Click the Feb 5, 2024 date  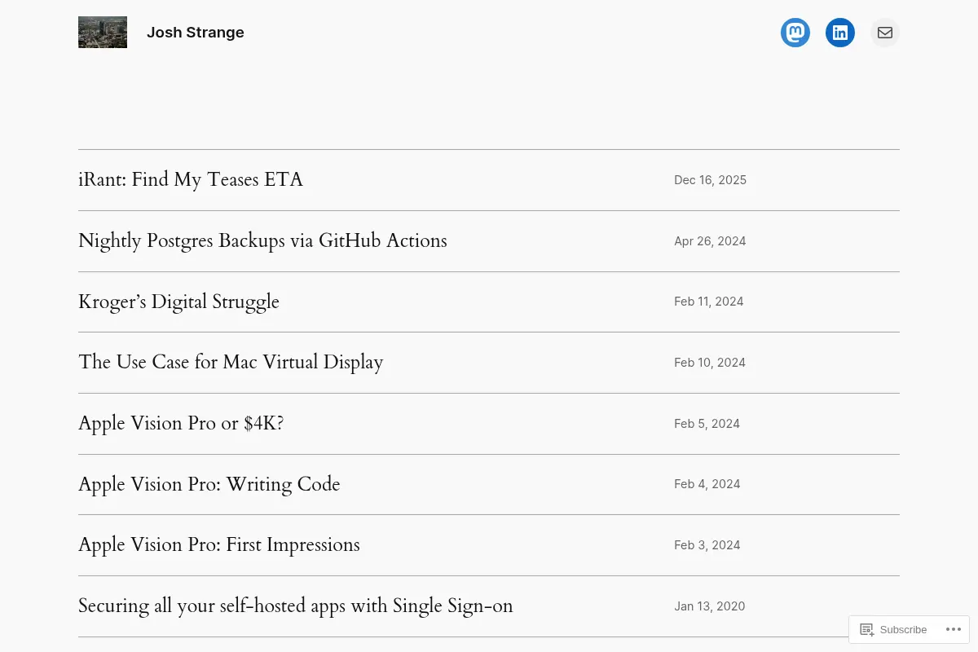tap(707, 424)
